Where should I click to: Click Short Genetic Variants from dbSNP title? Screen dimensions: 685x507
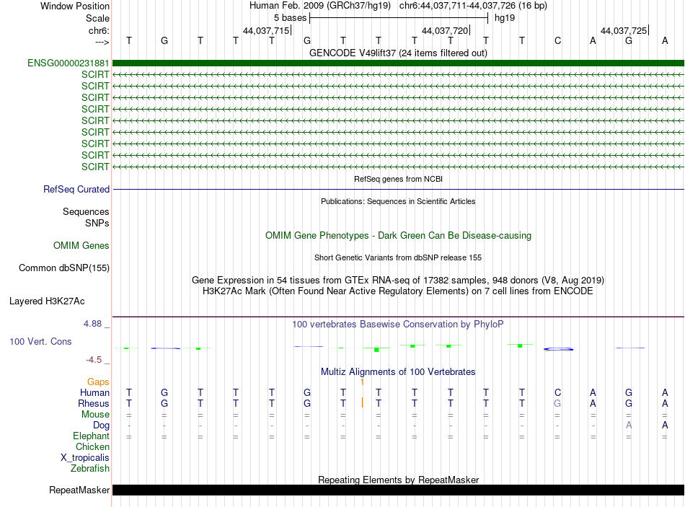[x=398, y=258]
